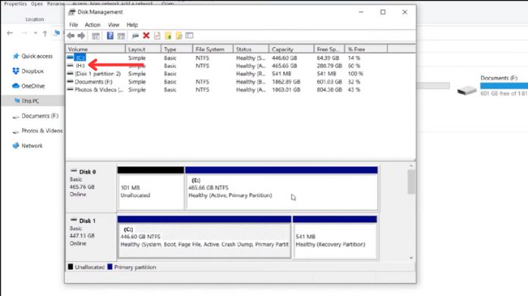The width and height of the screenshot is (528, 296).
Task: Select the 101 MB Unallocated block on Disk 0
Action: 150,189
